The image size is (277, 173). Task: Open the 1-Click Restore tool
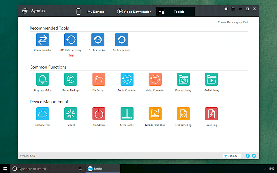coord(121,40)
